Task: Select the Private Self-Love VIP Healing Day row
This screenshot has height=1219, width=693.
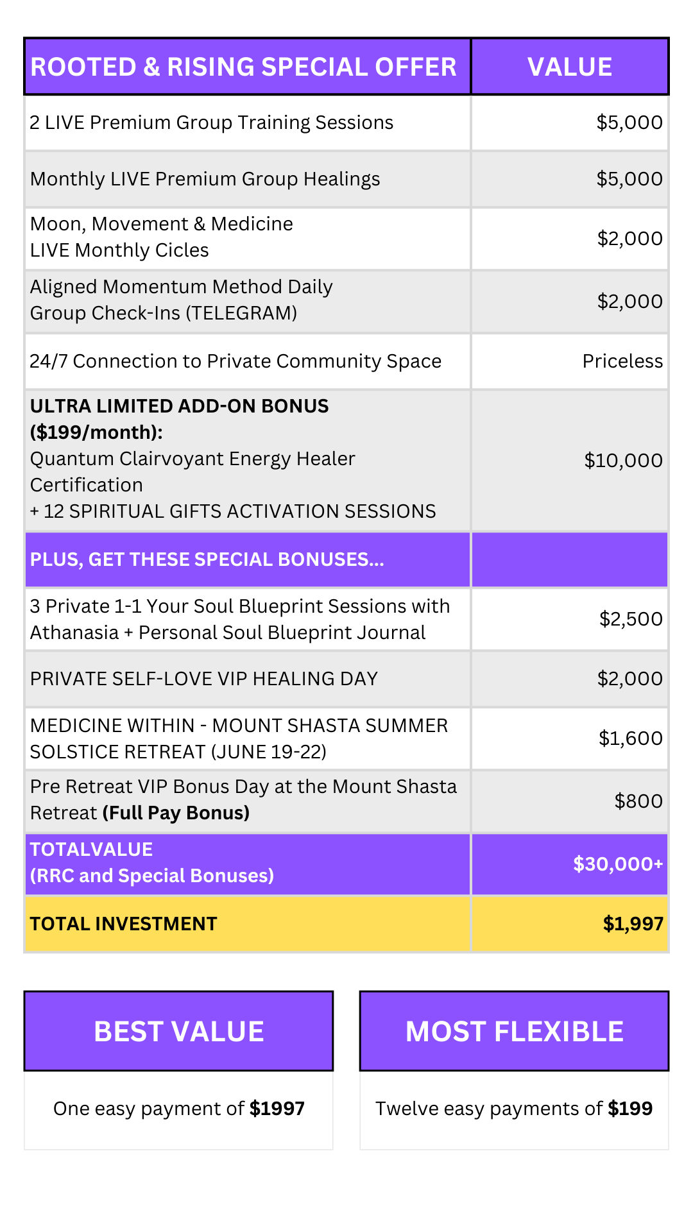Action: (x=204, y=679)
